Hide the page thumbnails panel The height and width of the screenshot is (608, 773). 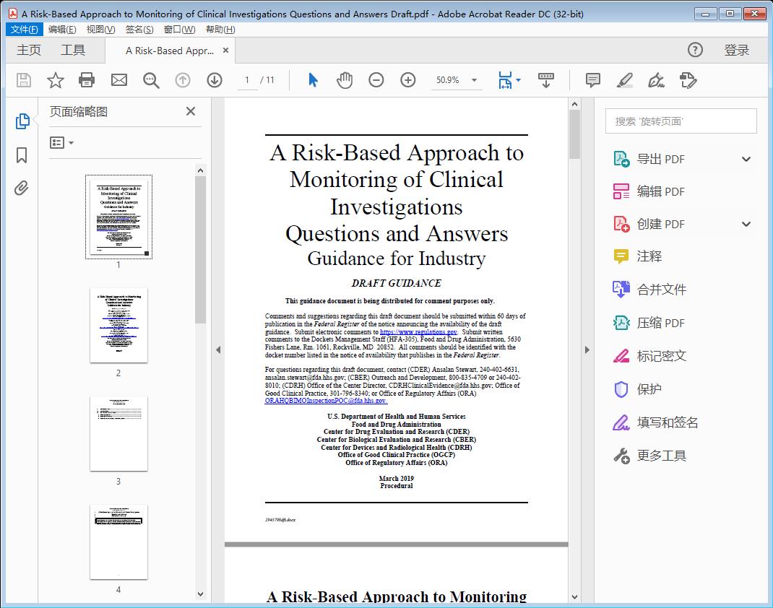pos(190,111)
